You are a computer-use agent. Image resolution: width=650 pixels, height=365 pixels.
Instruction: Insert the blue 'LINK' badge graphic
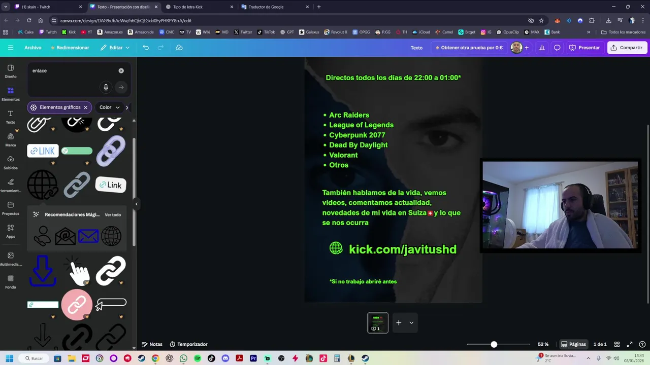click(43, 151)
